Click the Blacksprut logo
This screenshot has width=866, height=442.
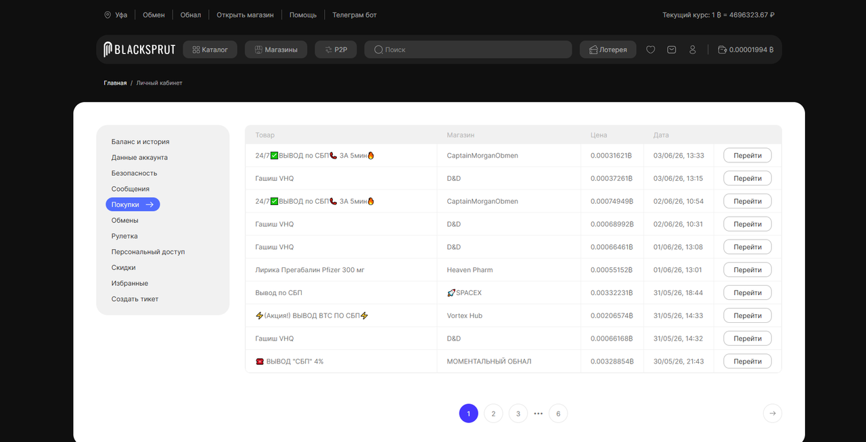(x=139, y=49)
